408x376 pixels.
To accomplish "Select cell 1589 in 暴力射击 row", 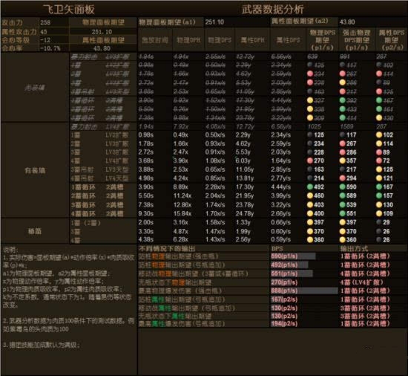I will (347, 126).
